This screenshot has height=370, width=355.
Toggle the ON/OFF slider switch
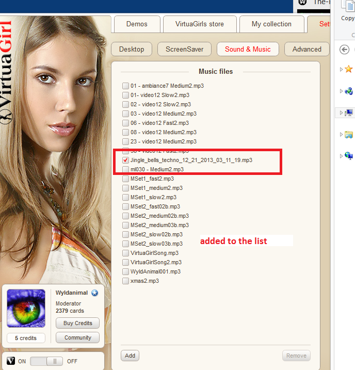[46, 361]
